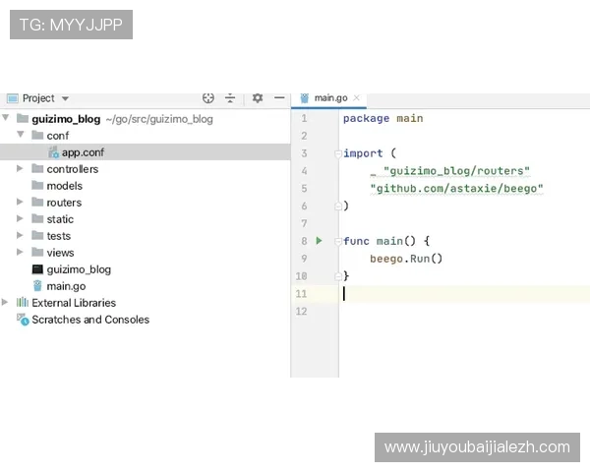Select app.conf in project tree
The height and width of the screenshot is (472, 590).
[83, 152]
